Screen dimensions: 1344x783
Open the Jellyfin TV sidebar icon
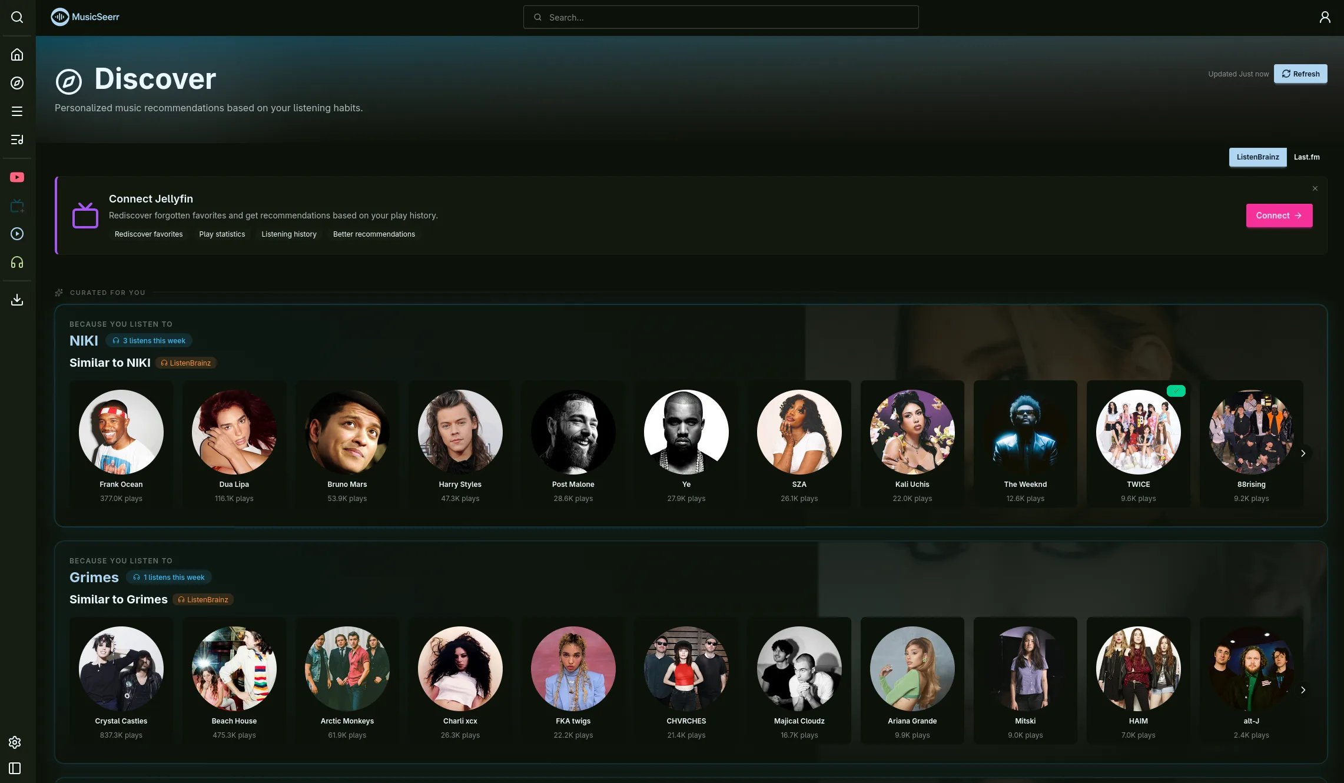17,205
